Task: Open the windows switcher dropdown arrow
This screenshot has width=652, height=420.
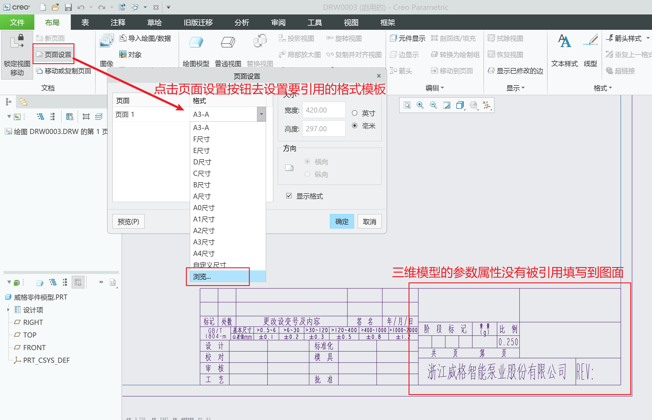Action: (x=145, y=7)
